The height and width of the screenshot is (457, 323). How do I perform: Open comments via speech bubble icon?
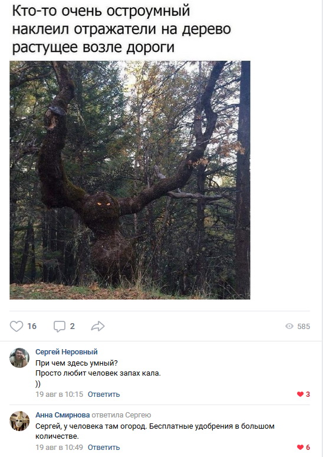pyautogui.click(x=60, y=327)
